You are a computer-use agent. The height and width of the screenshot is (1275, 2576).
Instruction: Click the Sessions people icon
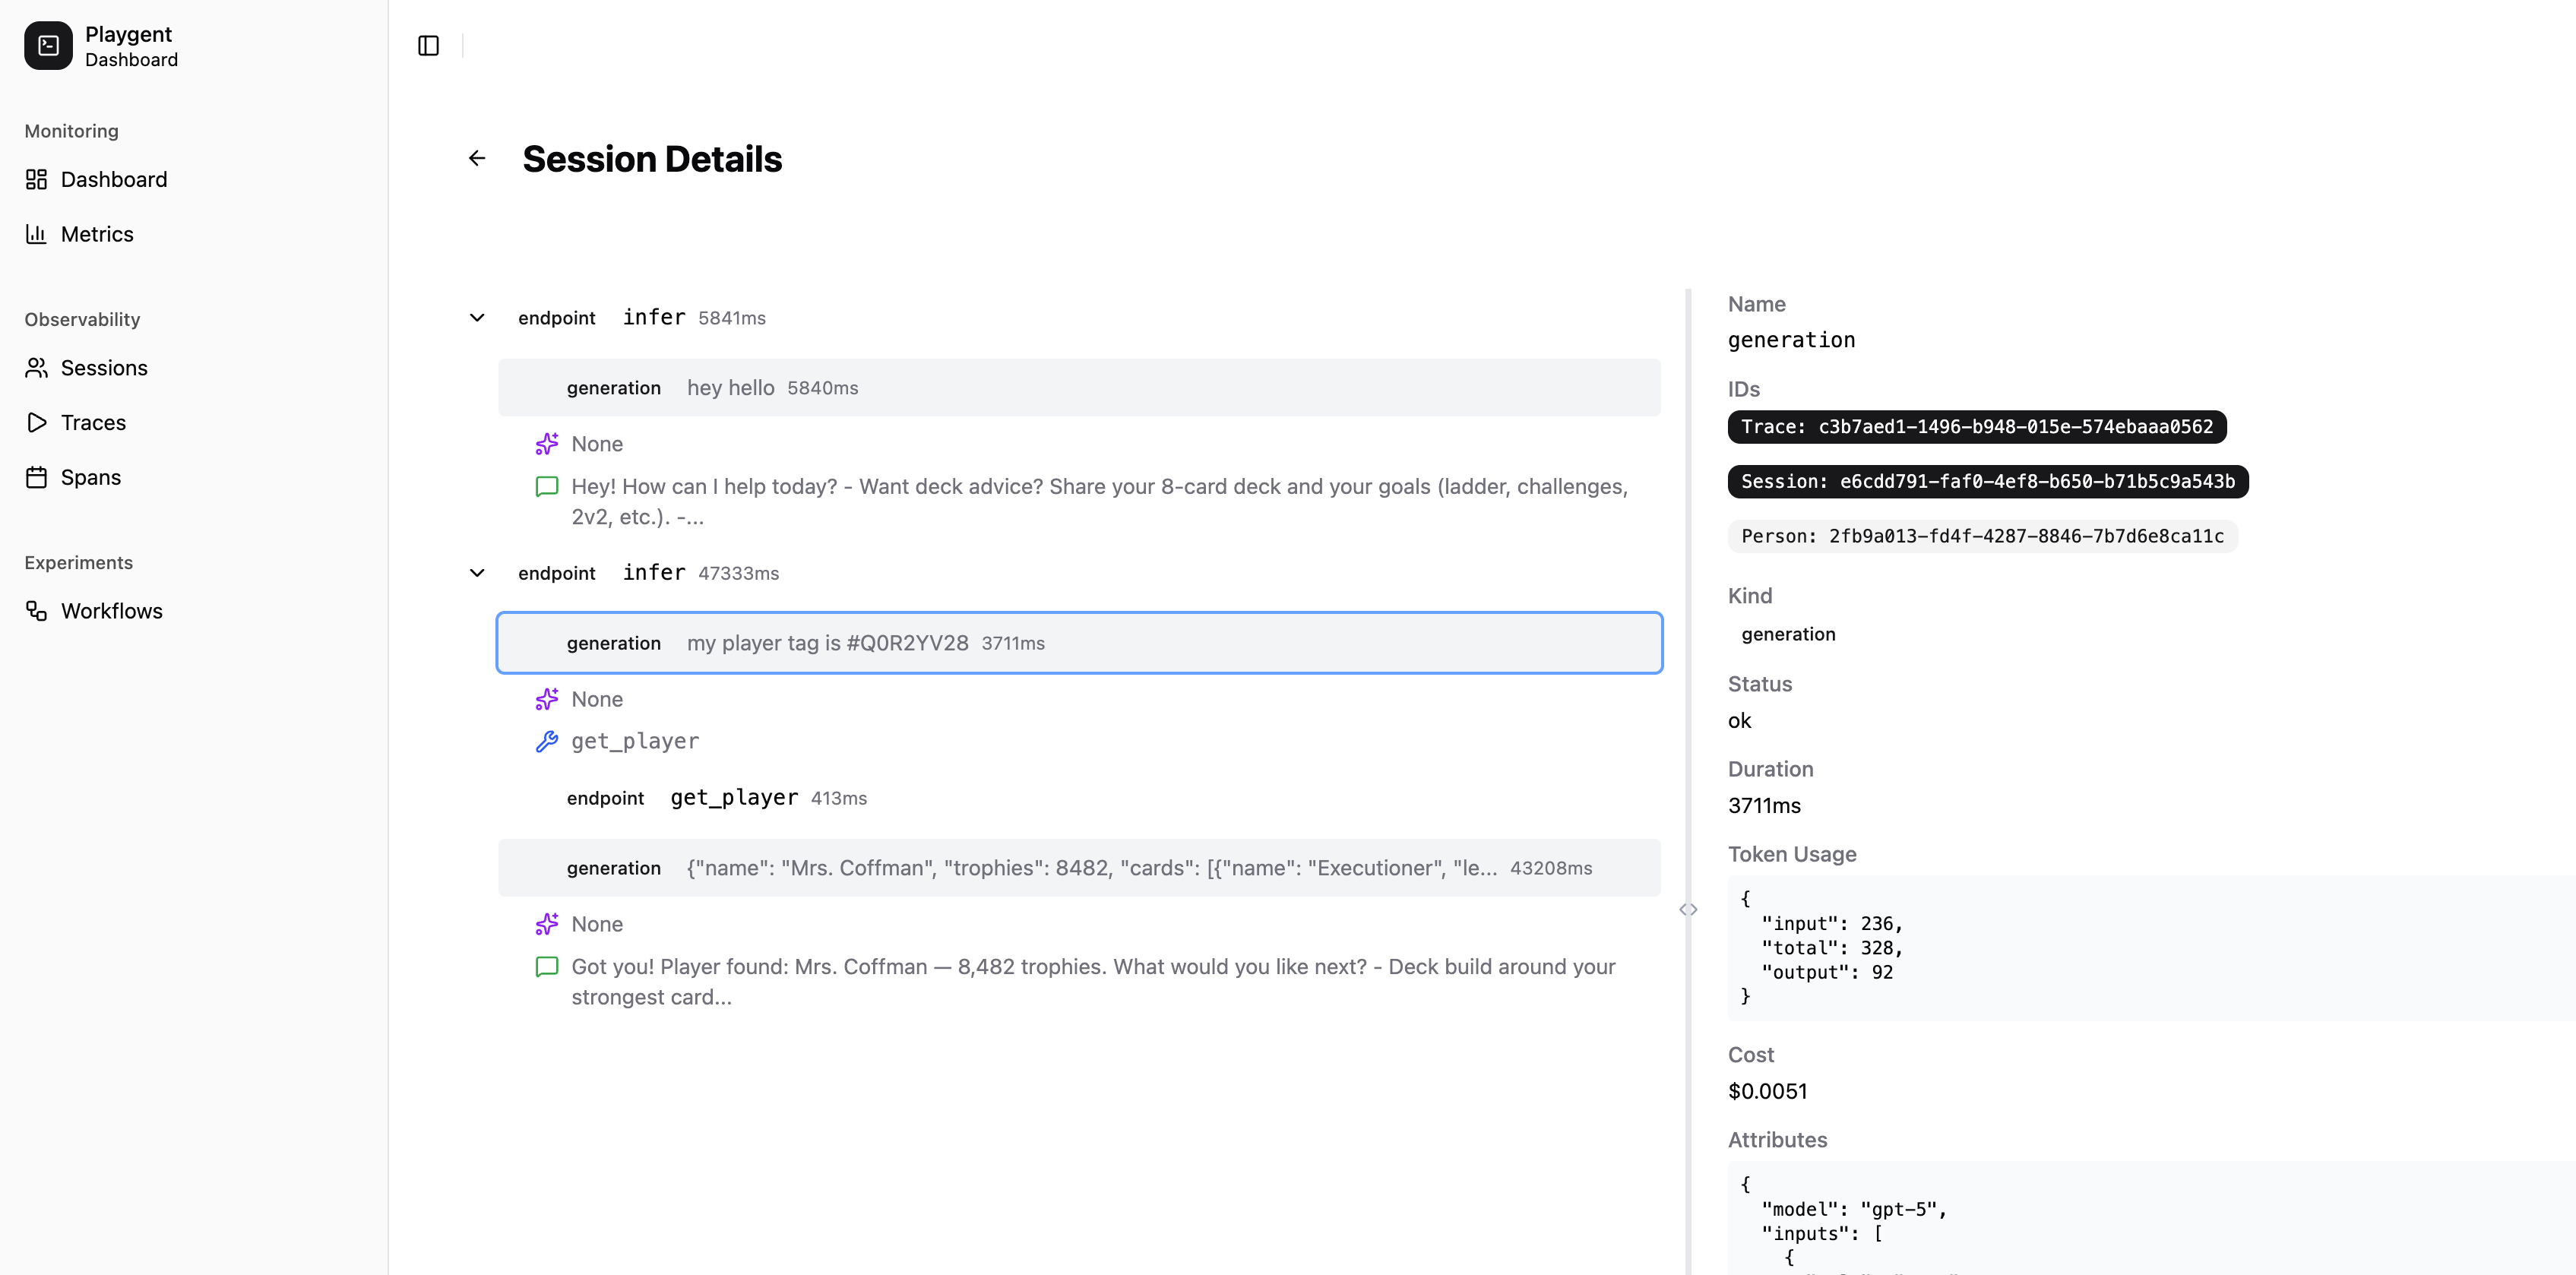point(36,368)
